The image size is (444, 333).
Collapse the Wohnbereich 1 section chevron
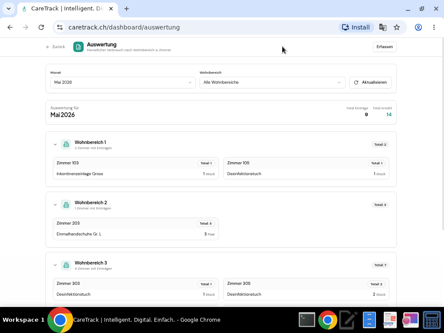pyautogui.click(x=55, y=144)
